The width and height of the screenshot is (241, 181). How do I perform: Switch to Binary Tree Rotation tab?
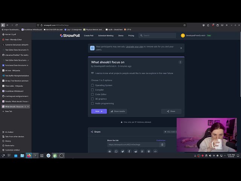click(x=16, y=81)
